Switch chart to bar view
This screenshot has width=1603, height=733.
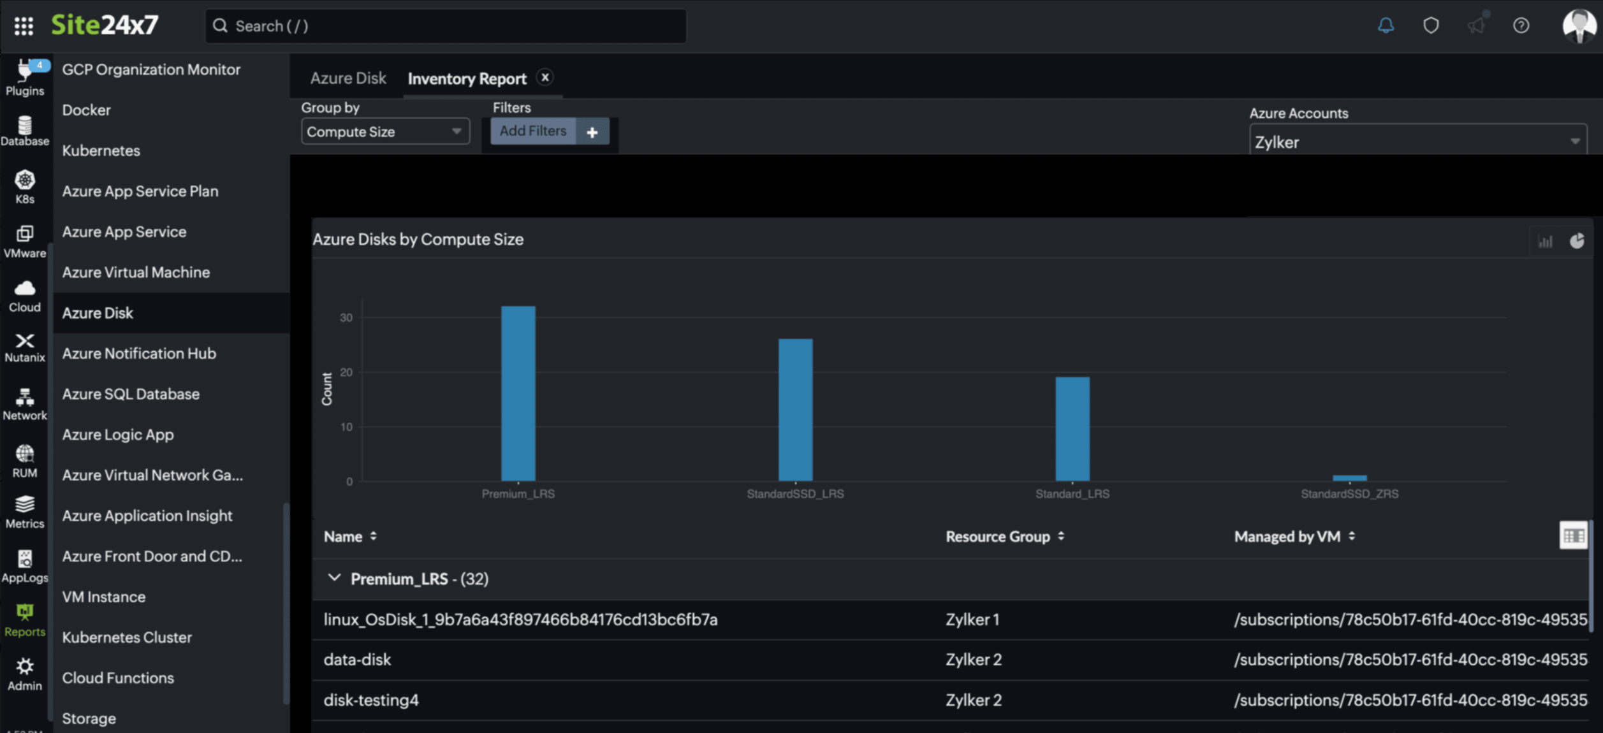[1545, 241]
